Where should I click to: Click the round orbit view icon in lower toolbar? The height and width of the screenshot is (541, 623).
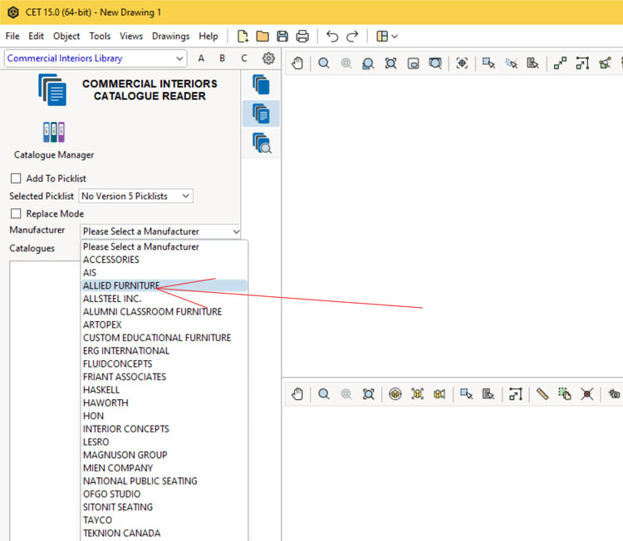(x=395, y=394)
